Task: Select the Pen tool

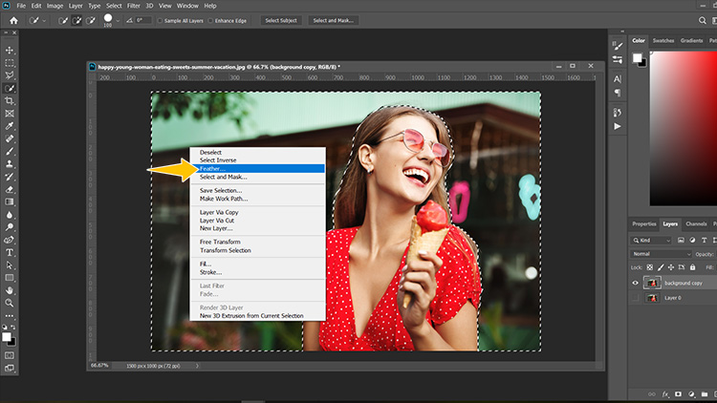Action: 10,240
